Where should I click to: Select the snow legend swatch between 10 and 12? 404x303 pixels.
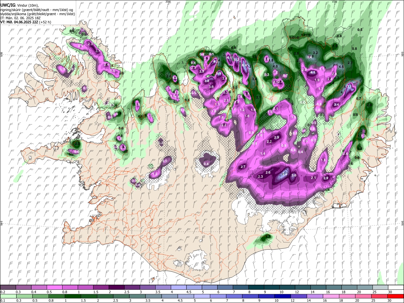click(287, 288)
